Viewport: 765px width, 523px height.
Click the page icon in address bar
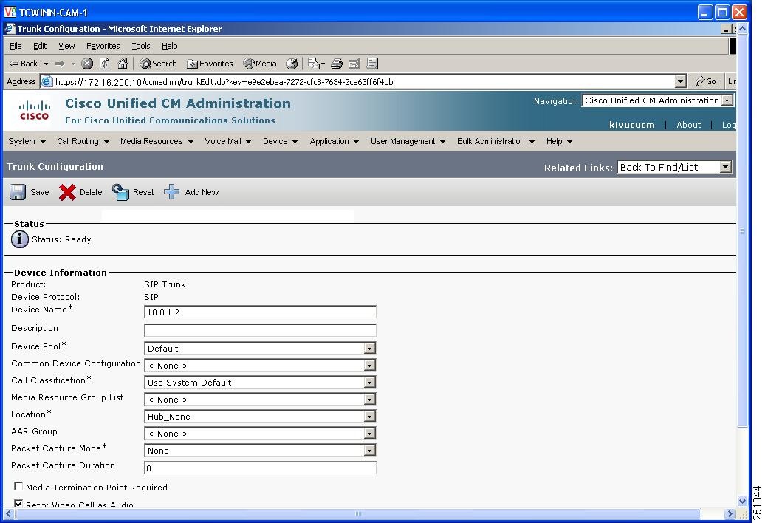pyautogui.click(x=47, y=81)
